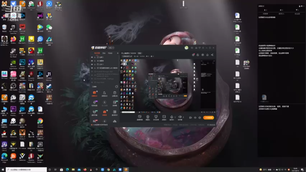
Task: Click the Windows taskbar search box
Action: pyautogui.click(x=26, y=169)
